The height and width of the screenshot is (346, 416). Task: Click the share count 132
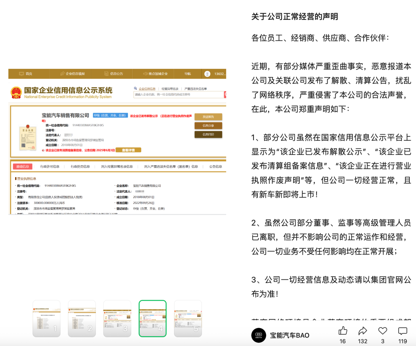[x=362, y=341]
